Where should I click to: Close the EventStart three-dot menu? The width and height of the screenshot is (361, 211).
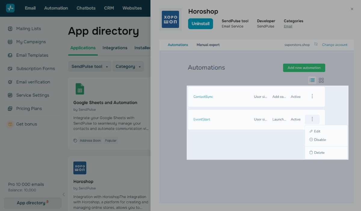point(312,119)
